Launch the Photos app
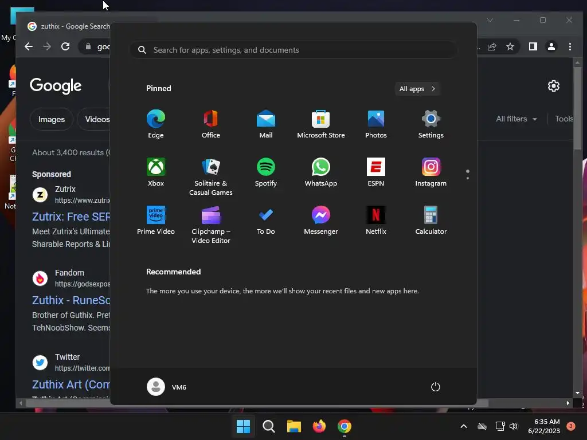587x440 pixels. tap(376, 124)
